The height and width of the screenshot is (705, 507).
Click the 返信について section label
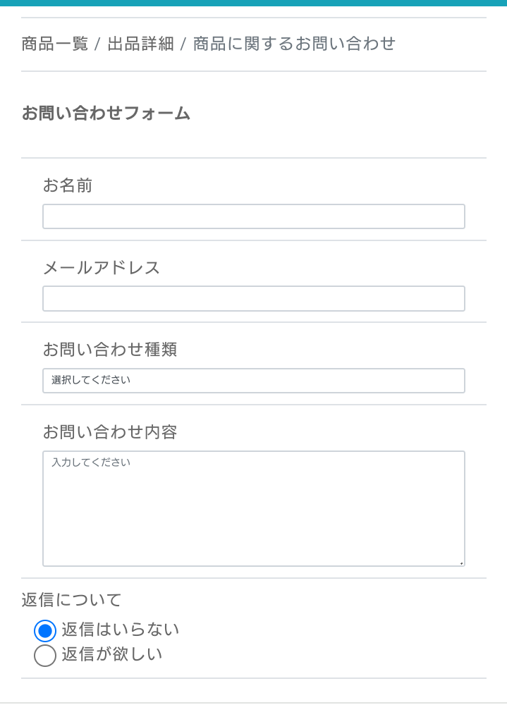[x=71, y=600]
